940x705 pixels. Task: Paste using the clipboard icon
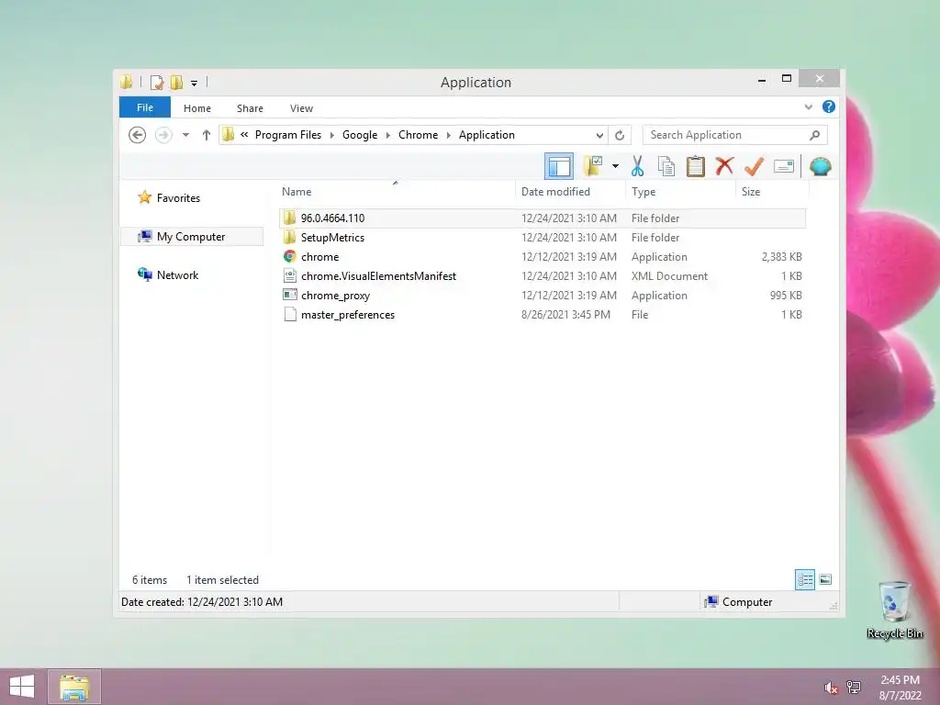point(696,166)
